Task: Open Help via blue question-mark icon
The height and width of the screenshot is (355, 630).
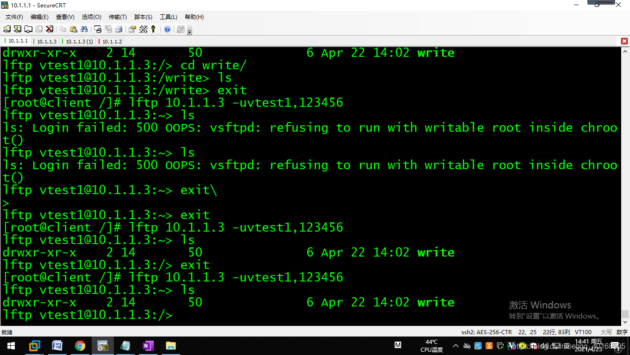Action: 167,29
